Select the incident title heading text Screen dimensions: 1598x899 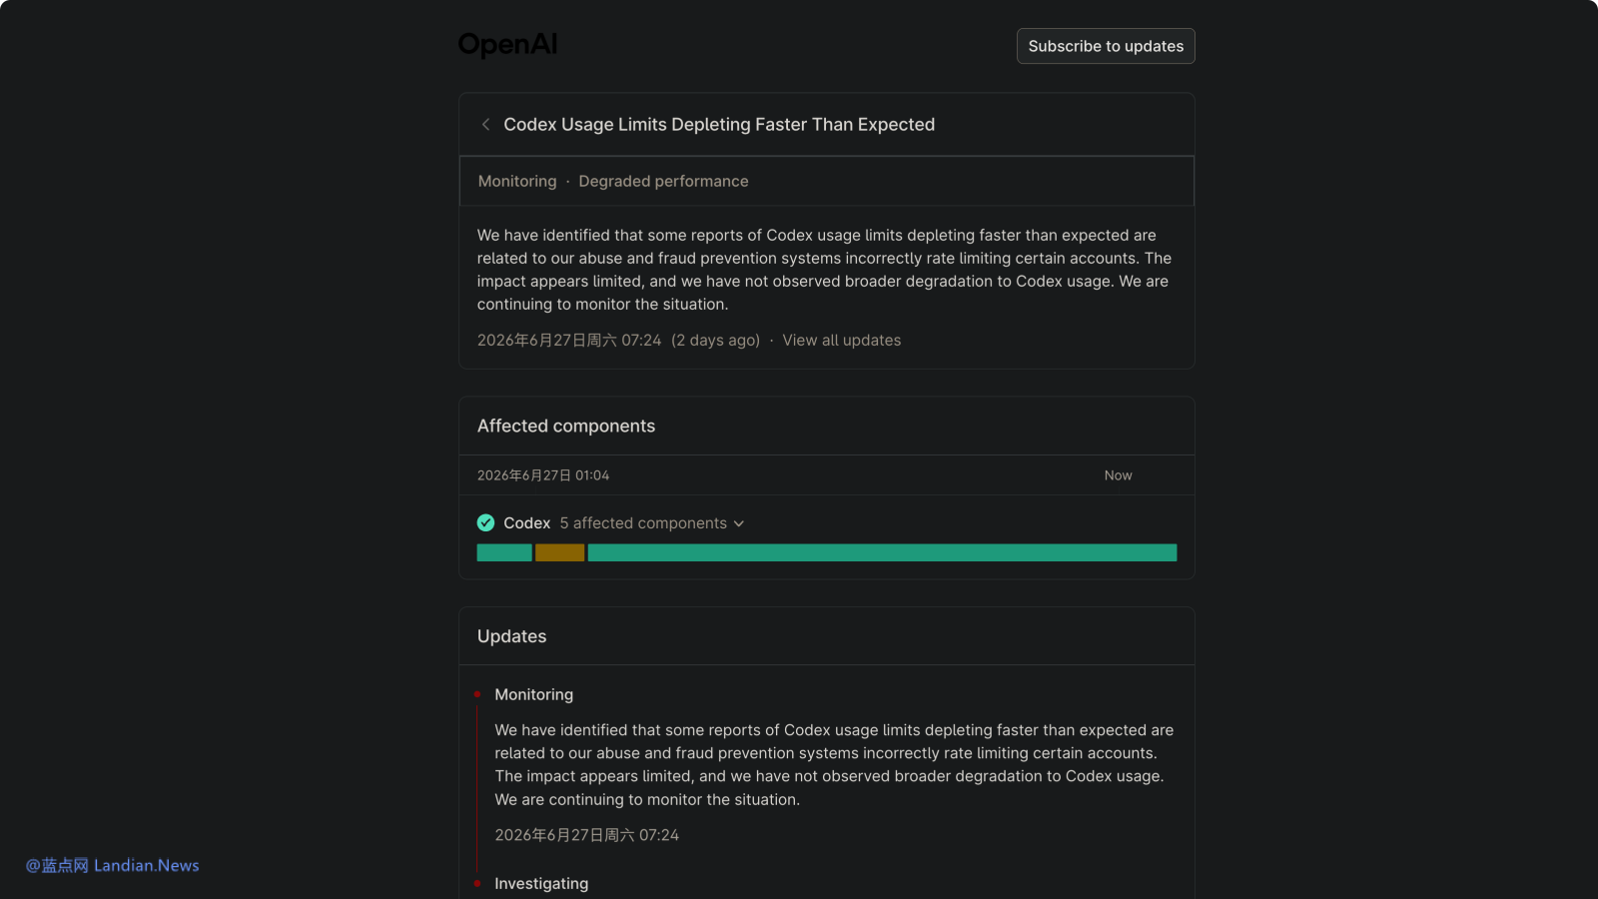click(719, 125)
